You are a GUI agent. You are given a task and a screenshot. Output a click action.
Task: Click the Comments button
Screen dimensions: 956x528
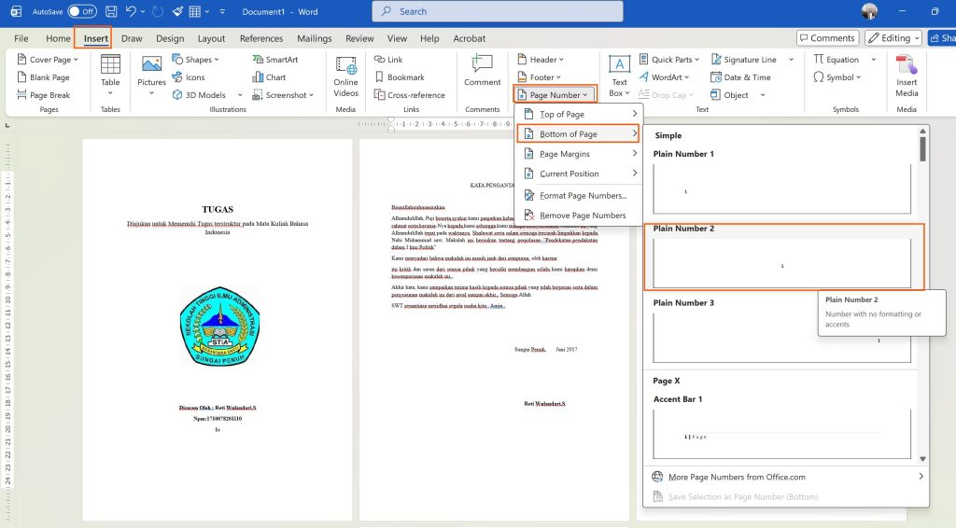827,38
